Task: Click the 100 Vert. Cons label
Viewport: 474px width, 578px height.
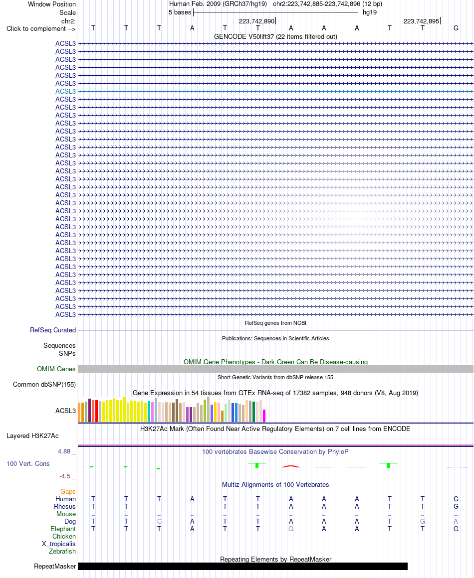Action: tap(28, 464)
